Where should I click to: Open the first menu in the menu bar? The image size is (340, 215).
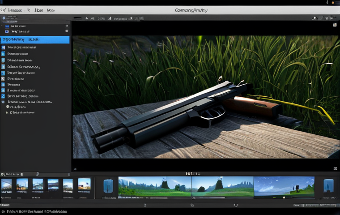tap(3, 10)
